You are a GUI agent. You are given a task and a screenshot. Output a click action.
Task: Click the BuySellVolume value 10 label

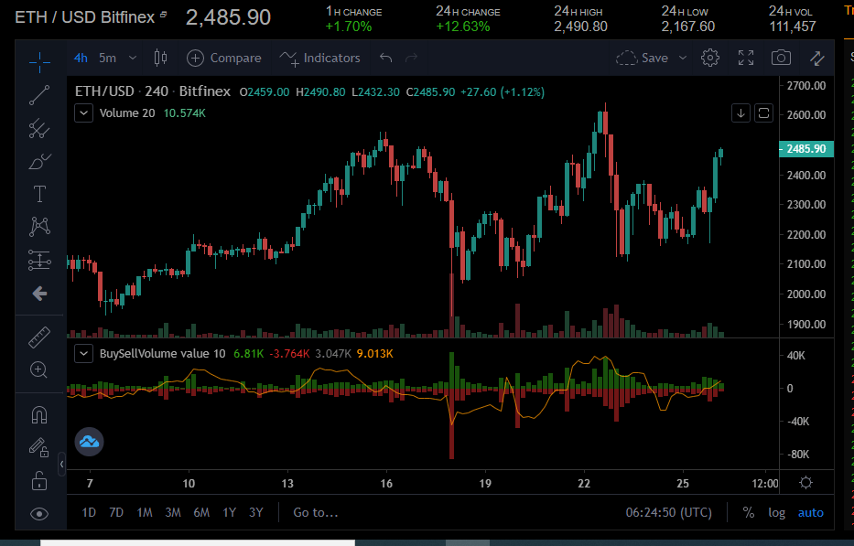click(162, 354)
